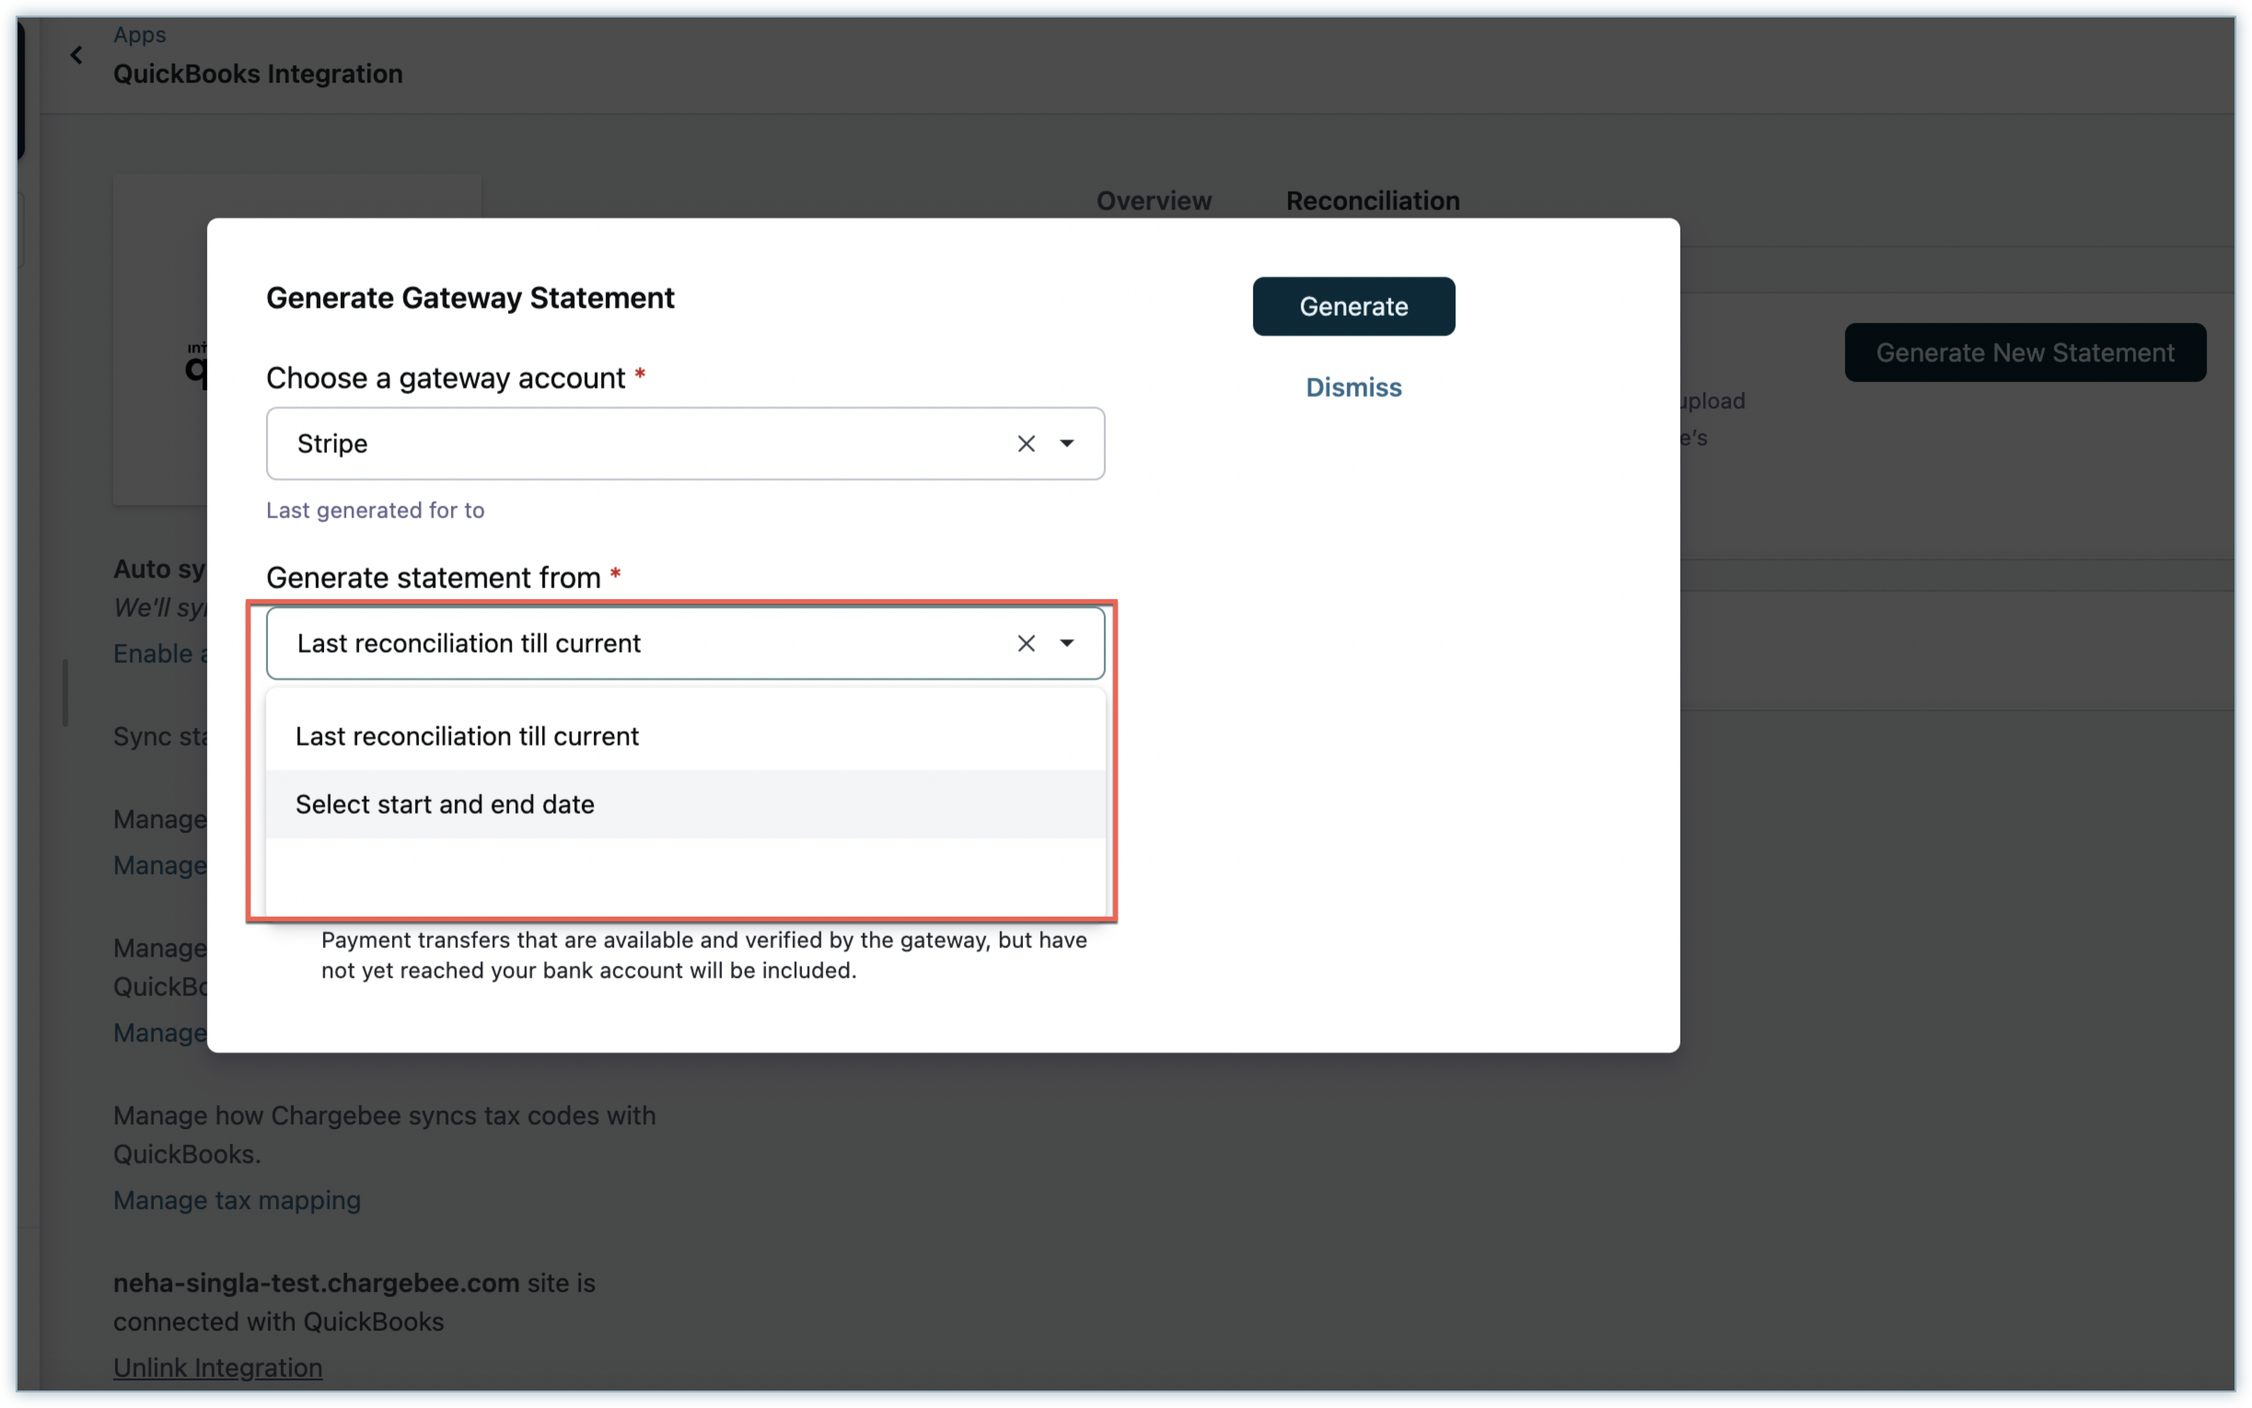Image resolution: width=2252 pixels, height=1408 pixels.
Task: Switch to the Overview tab
Action: pyautogui.click(x=1153, y=201)
